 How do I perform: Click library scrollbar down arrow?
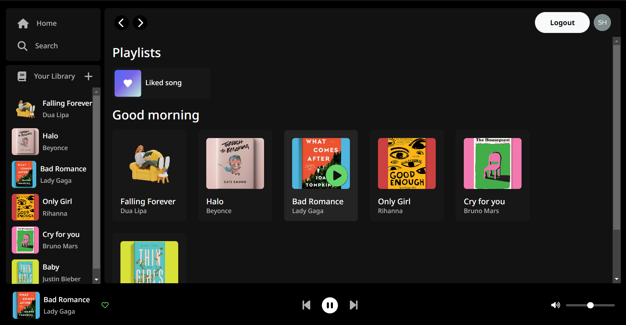coord(96,280)
